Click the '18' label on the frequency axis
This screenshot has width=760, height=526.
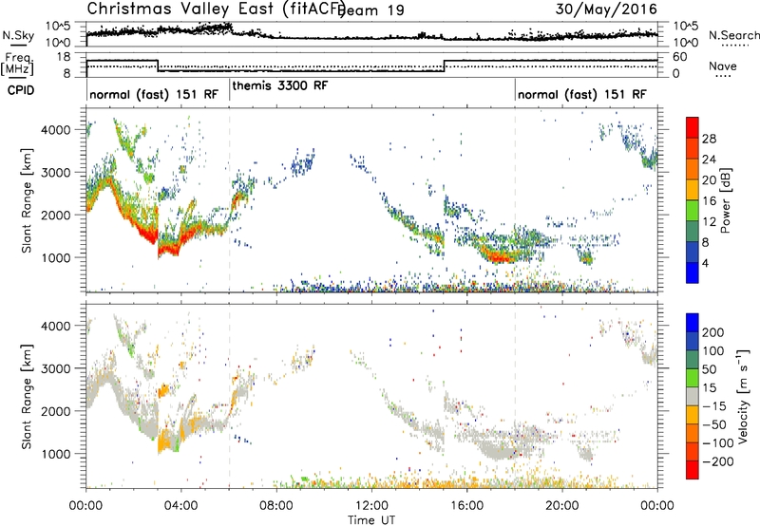coord(64,57)
